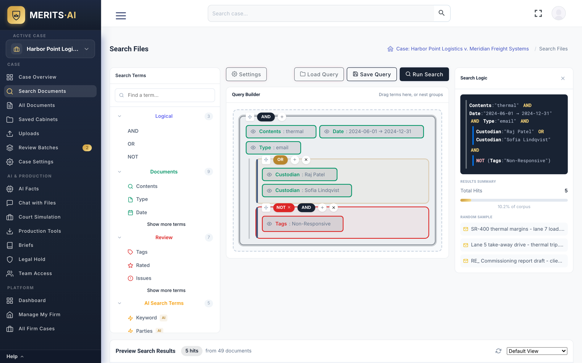This screenshot has width=582, height=363.
Task: Collapse the Documents terms section
Action: pyautogui.click(x=120, y=172)
